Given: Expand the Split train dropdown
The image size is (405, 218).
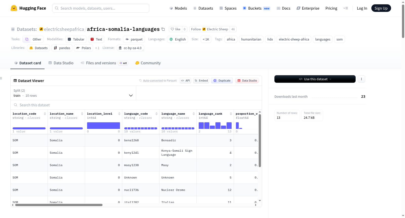Looking at the screenshot, I should (x=73, y=93).
